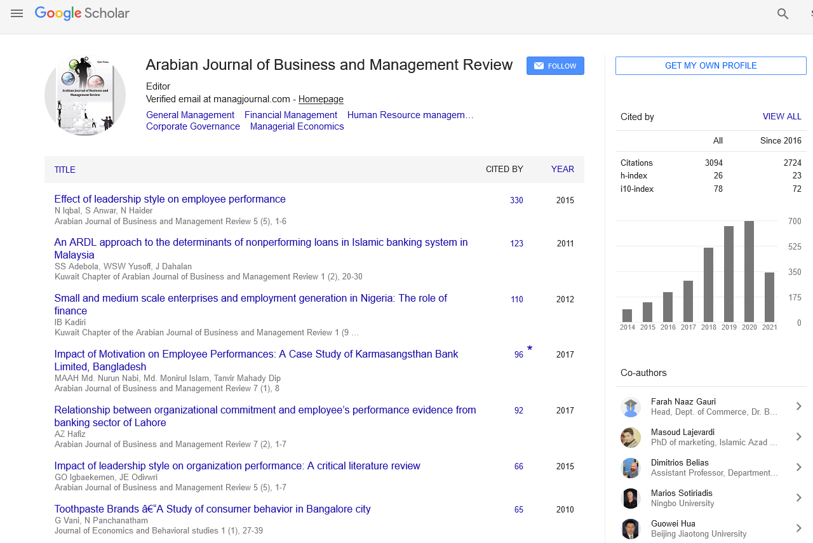Click the Google Scholar logo
Screen dimensions: 813x543
coord(82,13)
